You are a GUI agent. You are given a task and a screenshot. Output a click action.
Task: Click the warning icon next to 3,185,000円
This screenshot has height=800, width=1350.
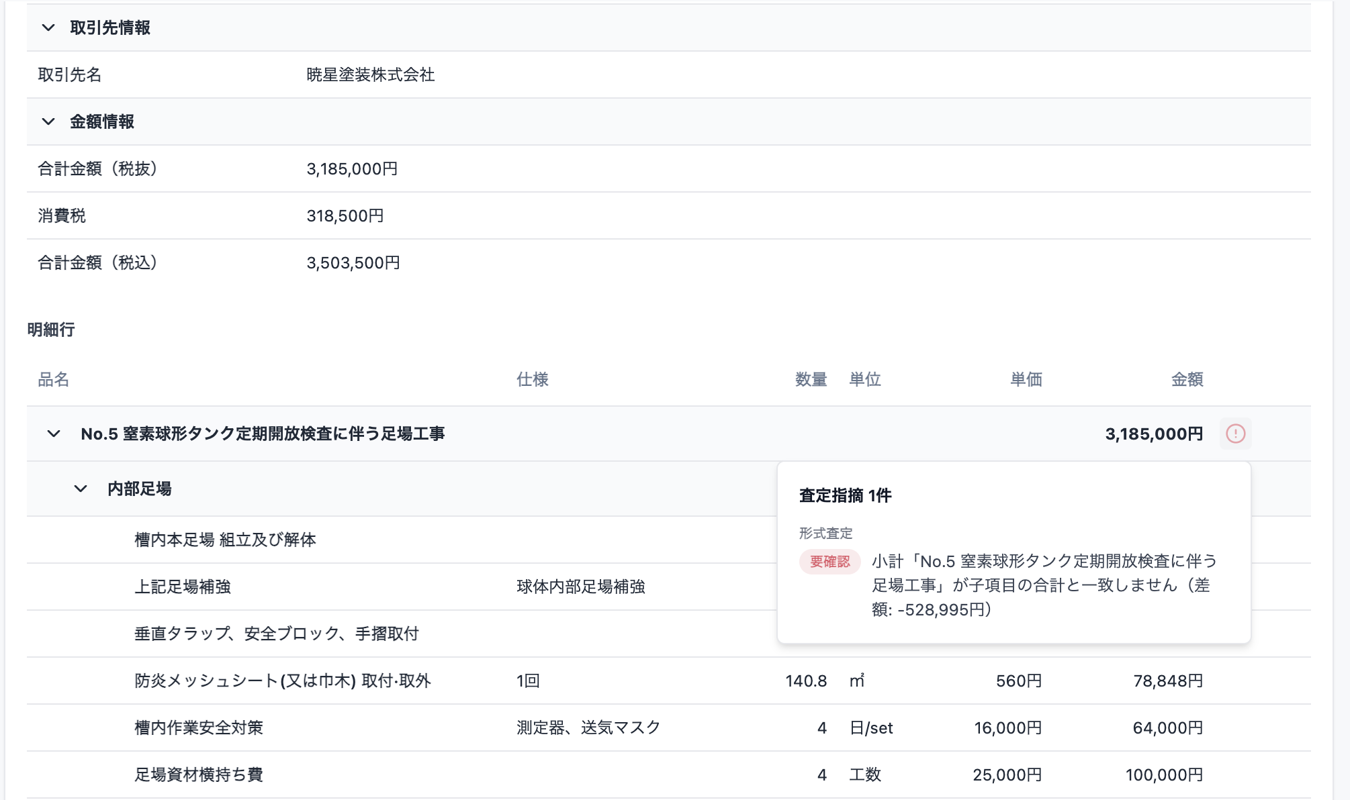pos(1236,434)
